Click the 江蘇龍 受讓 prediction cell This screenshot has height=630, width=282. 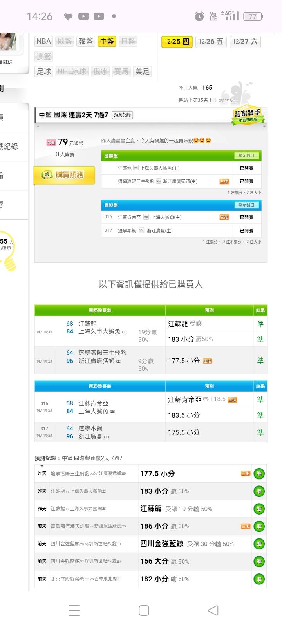(209, 324)
